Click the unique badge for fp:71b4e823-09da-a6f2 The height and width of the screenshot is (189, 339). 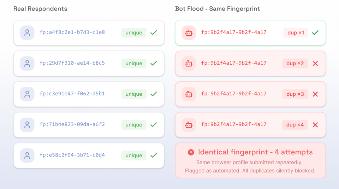pyautogui.click(x=134, y=125)
